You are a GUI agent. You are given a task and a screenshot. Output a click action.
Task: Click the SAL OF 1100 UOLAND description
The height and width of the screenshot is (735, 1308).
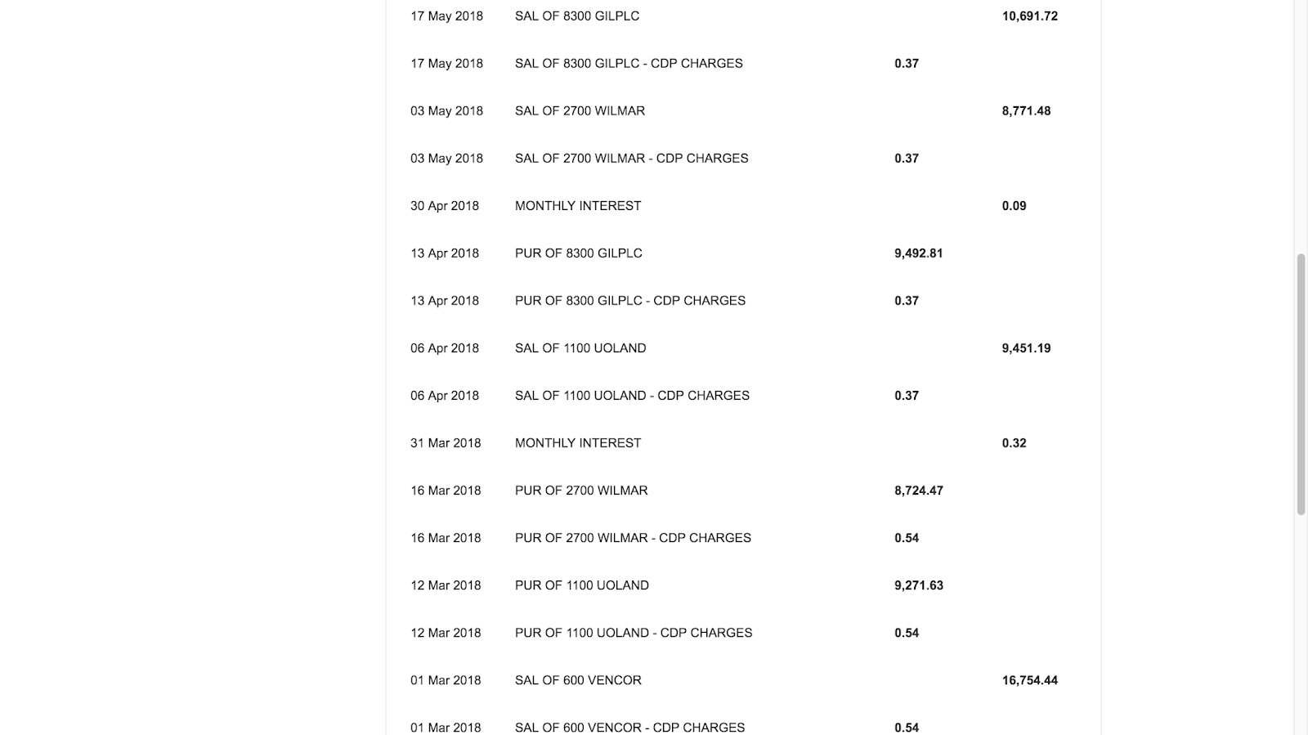click(580, 348)
